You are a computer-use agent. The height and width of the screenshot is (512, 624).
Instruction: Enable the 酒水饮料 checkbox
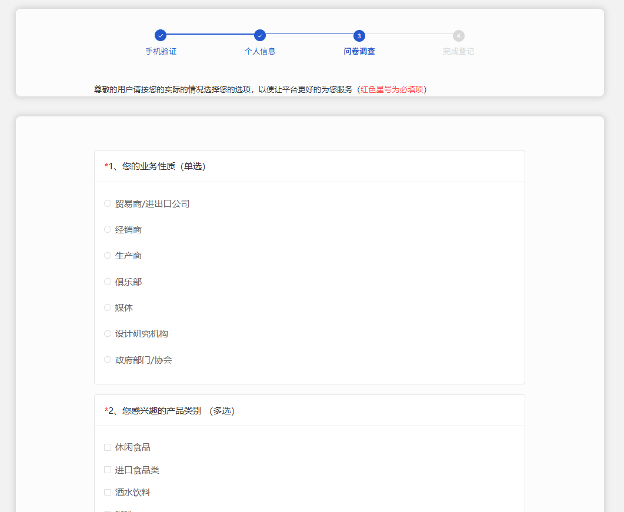108,492
